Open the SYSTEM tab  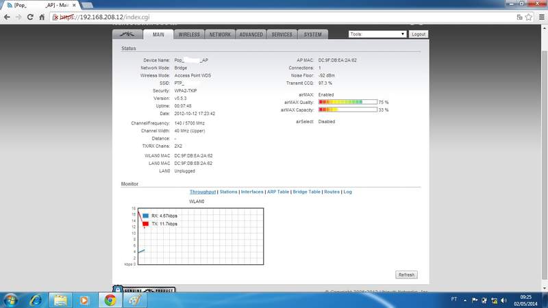(x=312, y=34)
